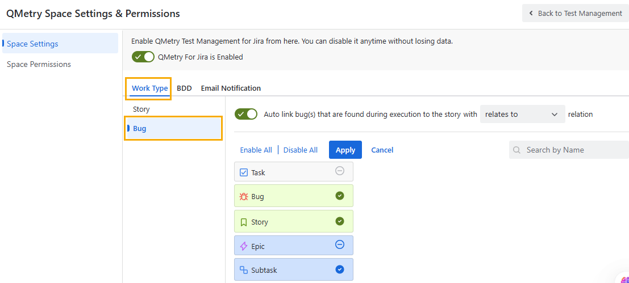Click the purple Epic lightning icon
Screen dimensions: 629x283
click(x=244, y=247)
